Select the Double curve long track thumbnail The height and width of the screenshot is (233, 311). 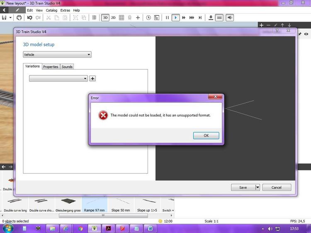point(15,205)
